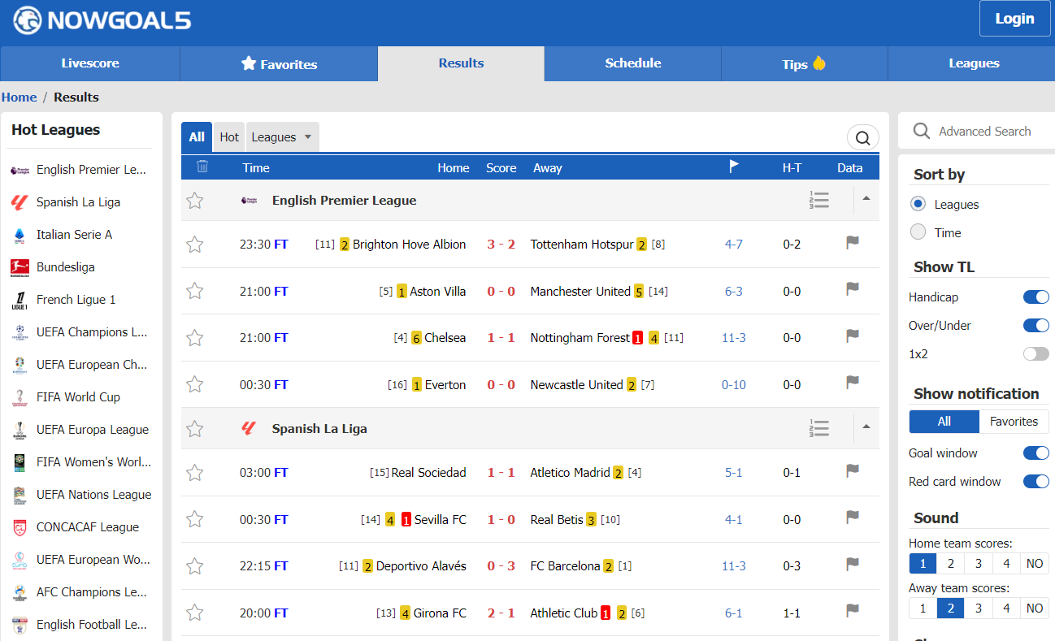This screenshot has width=1055, height=641.
Task: Open the 0 - 3 Alavés vs Barcelona score
Action: [501, 566]
